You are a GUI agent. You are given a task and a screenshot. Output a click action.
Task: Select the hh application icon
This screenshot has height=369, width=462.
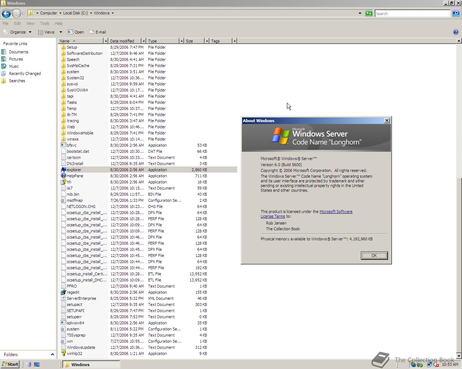click(x=63, y=182)
